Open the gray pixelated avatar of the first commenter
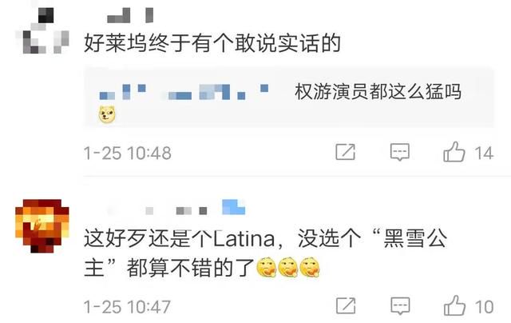The image size is (511, 323). pos(42,30)
